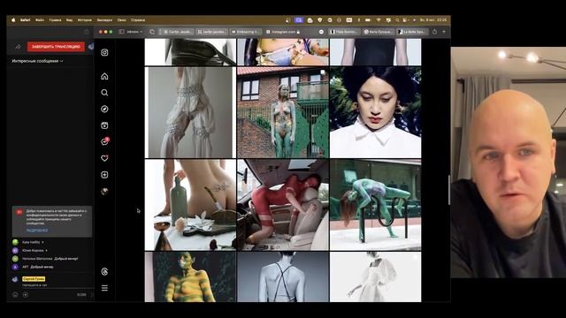This screenshot has width=566, height=318.
Task: Open Окно menu
Action: click(x=122, y=20)
